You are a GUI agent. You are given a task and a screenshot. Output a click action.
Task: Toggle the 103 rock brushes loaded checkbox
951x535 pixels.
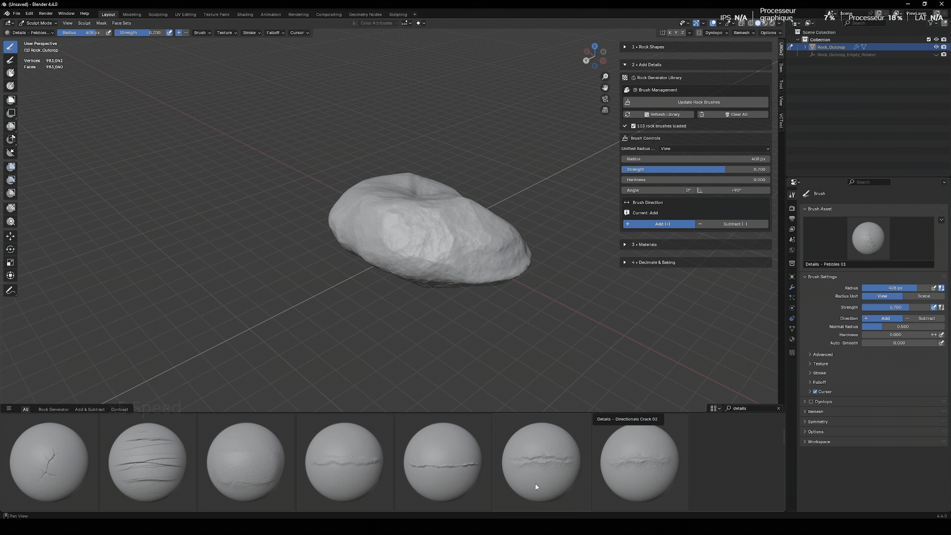click(x=634, y=126)
